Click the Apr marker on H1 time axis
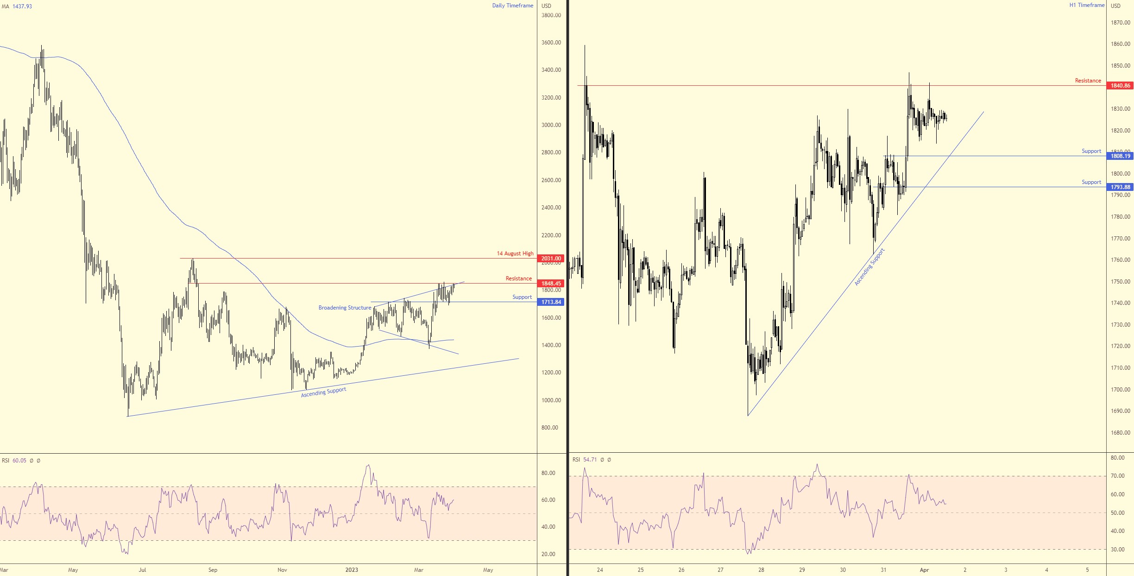The height and width of the screenshot is (576, 1134). pos(924,570)
